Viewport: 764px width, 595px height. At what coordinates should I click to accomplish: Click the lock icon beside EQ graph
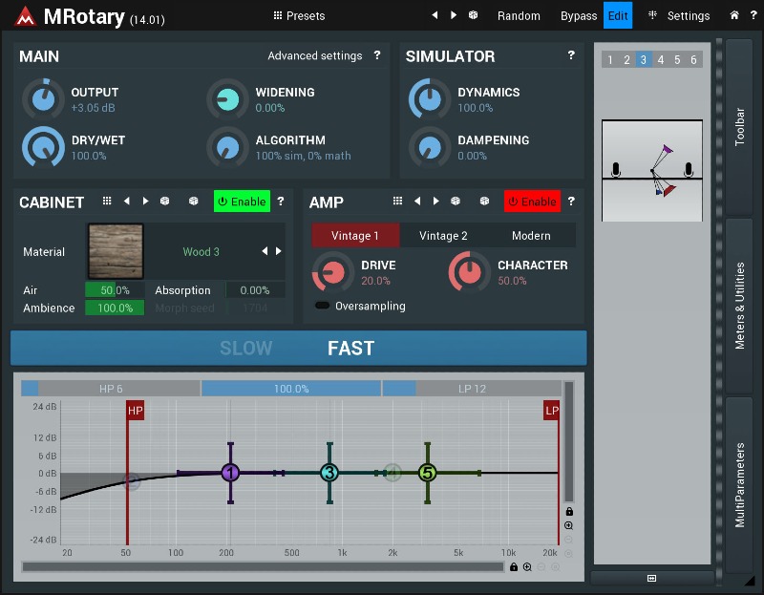[x=568, y=511]
